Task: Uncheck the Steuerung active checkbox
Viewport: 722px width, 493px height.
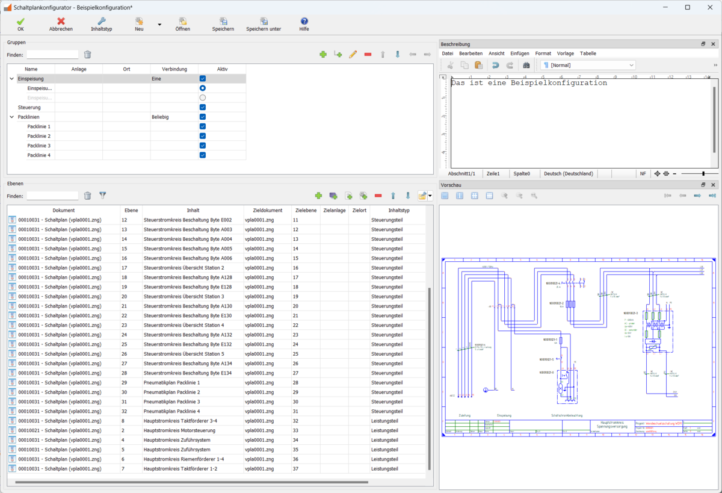Action: 203,107
